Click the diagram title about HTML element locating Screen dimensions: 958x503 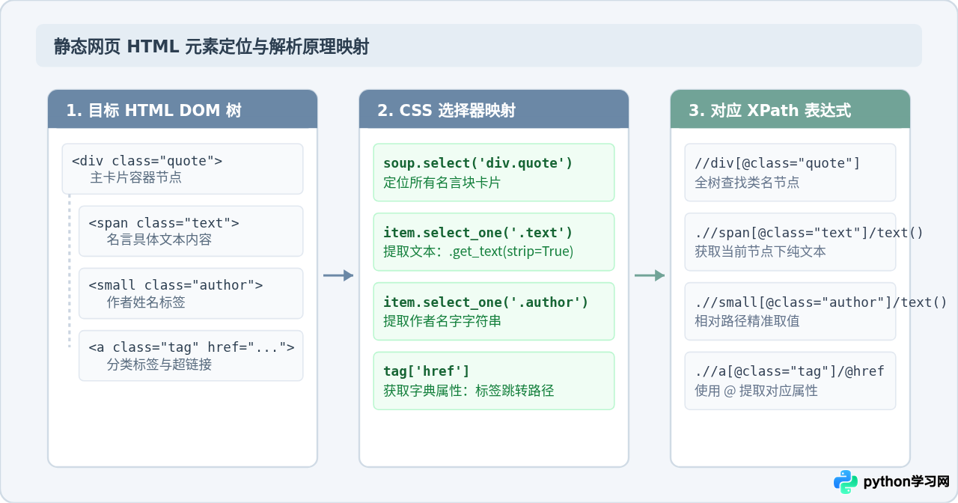212,46
